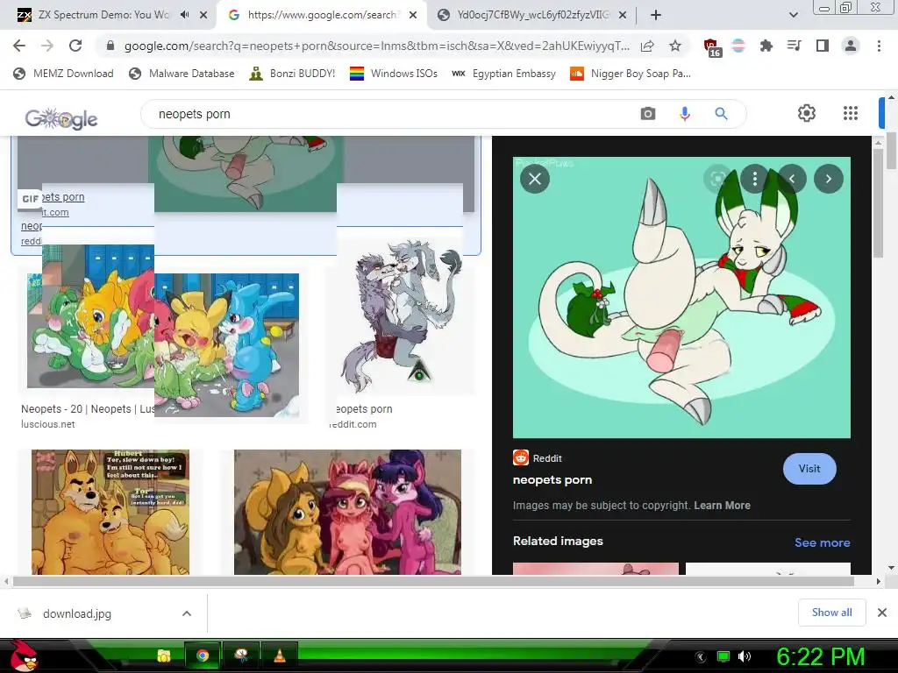The width and height of the screenshot is (898, 673).
Task: Reload the current page
Action: [x=75, y=46]
